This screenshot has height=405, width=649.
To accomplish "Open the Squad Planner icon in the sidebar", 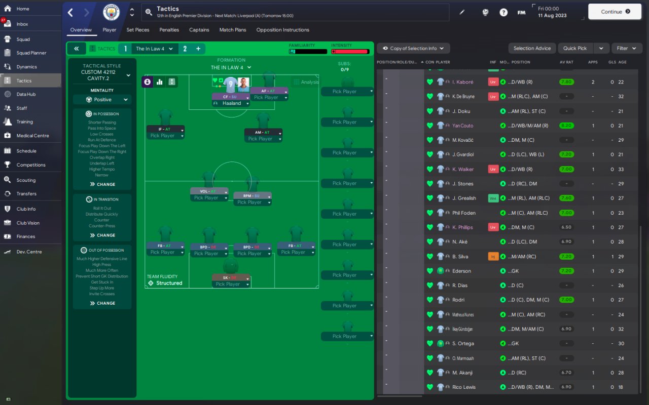I will (8, 53).
